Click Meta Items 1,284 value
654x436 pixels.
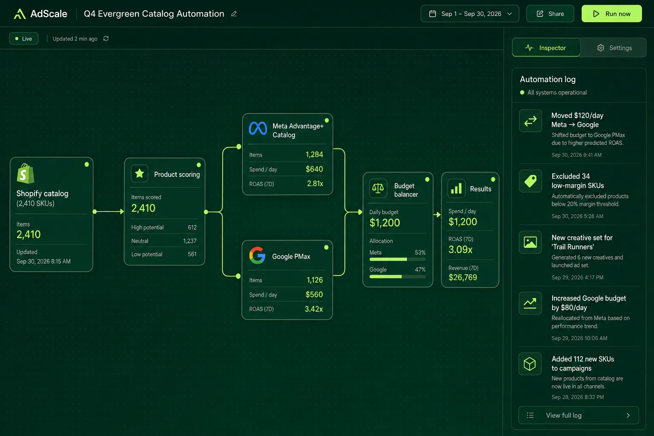click(x=314, y=155)
